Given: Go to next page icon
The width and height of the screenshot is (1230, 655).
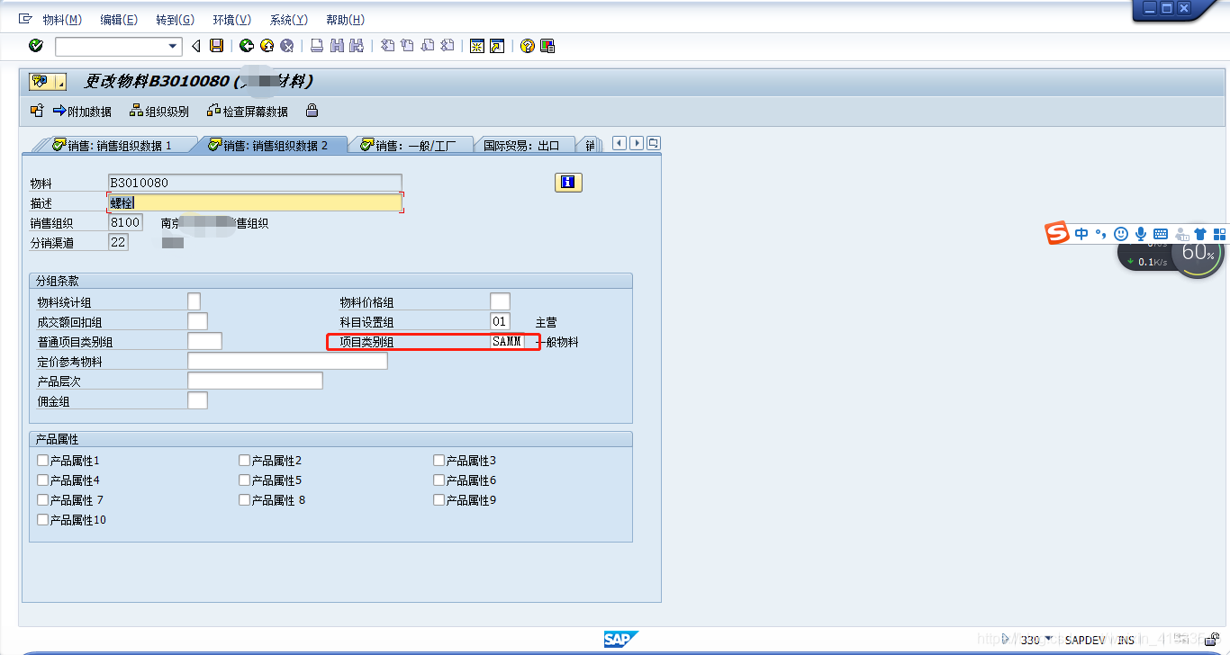Looking at the screenshot, I should point(428,46).
